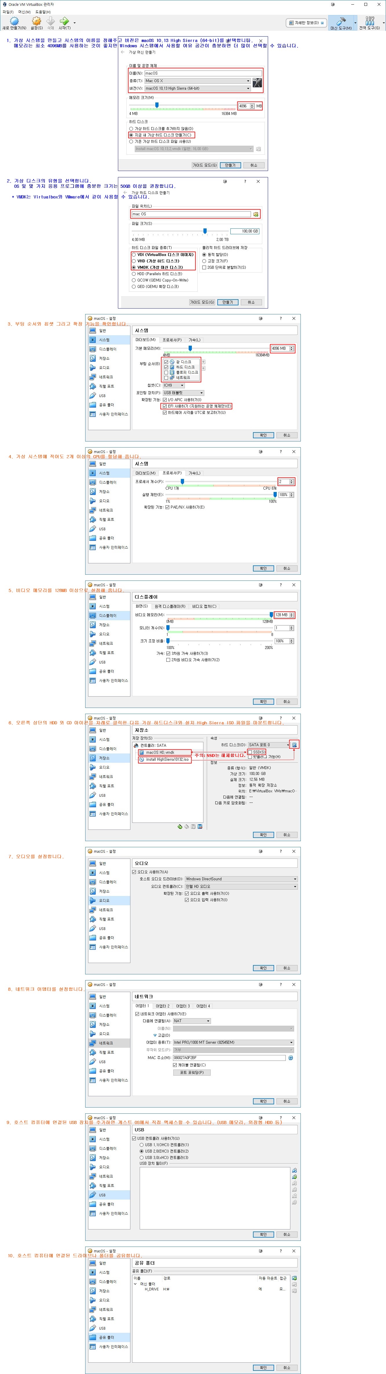Open 칩셋 ICH9 dropdown
This screenshot has height=1374, width=386.
tap(174, 385)
